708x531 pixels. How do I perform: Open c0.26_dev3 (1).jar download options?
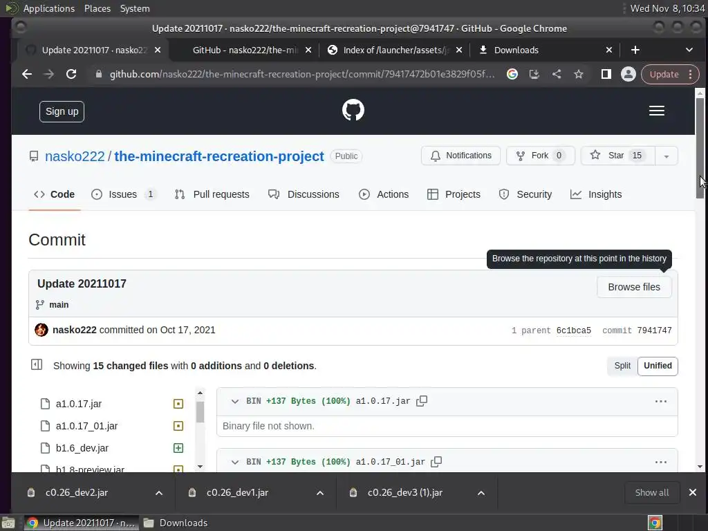coord(481,492)
